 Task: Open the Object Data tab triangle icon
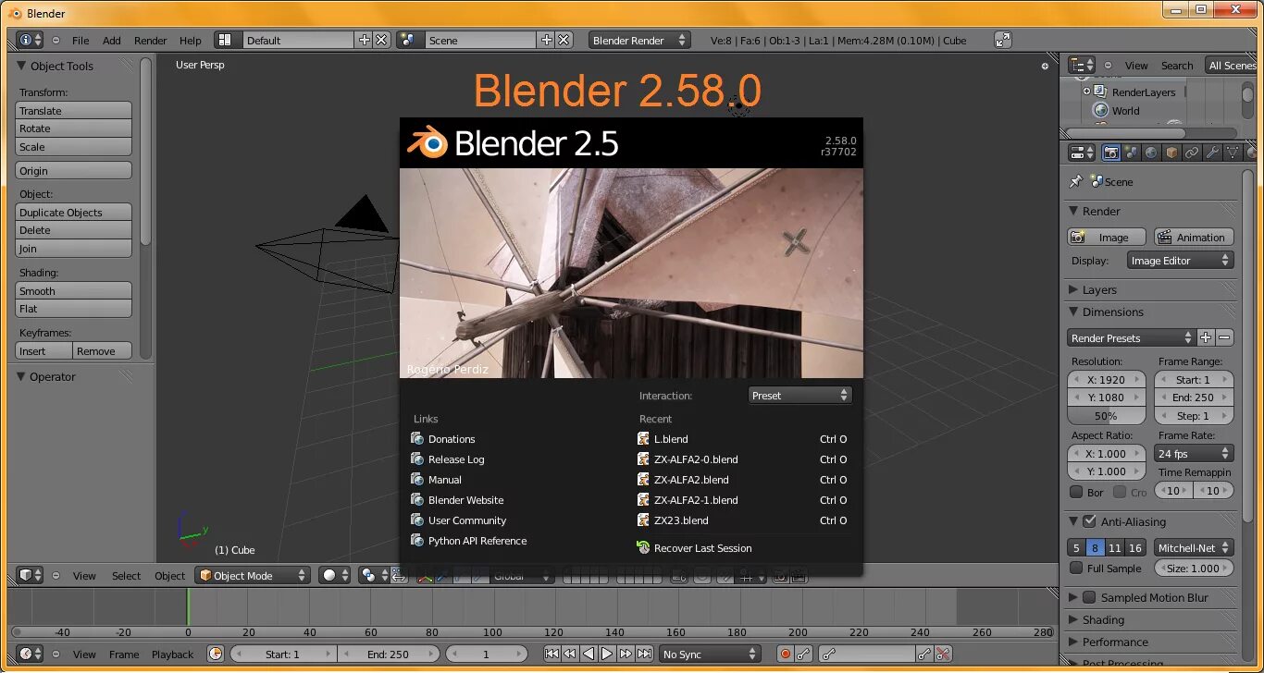(x=1233, y=153)
